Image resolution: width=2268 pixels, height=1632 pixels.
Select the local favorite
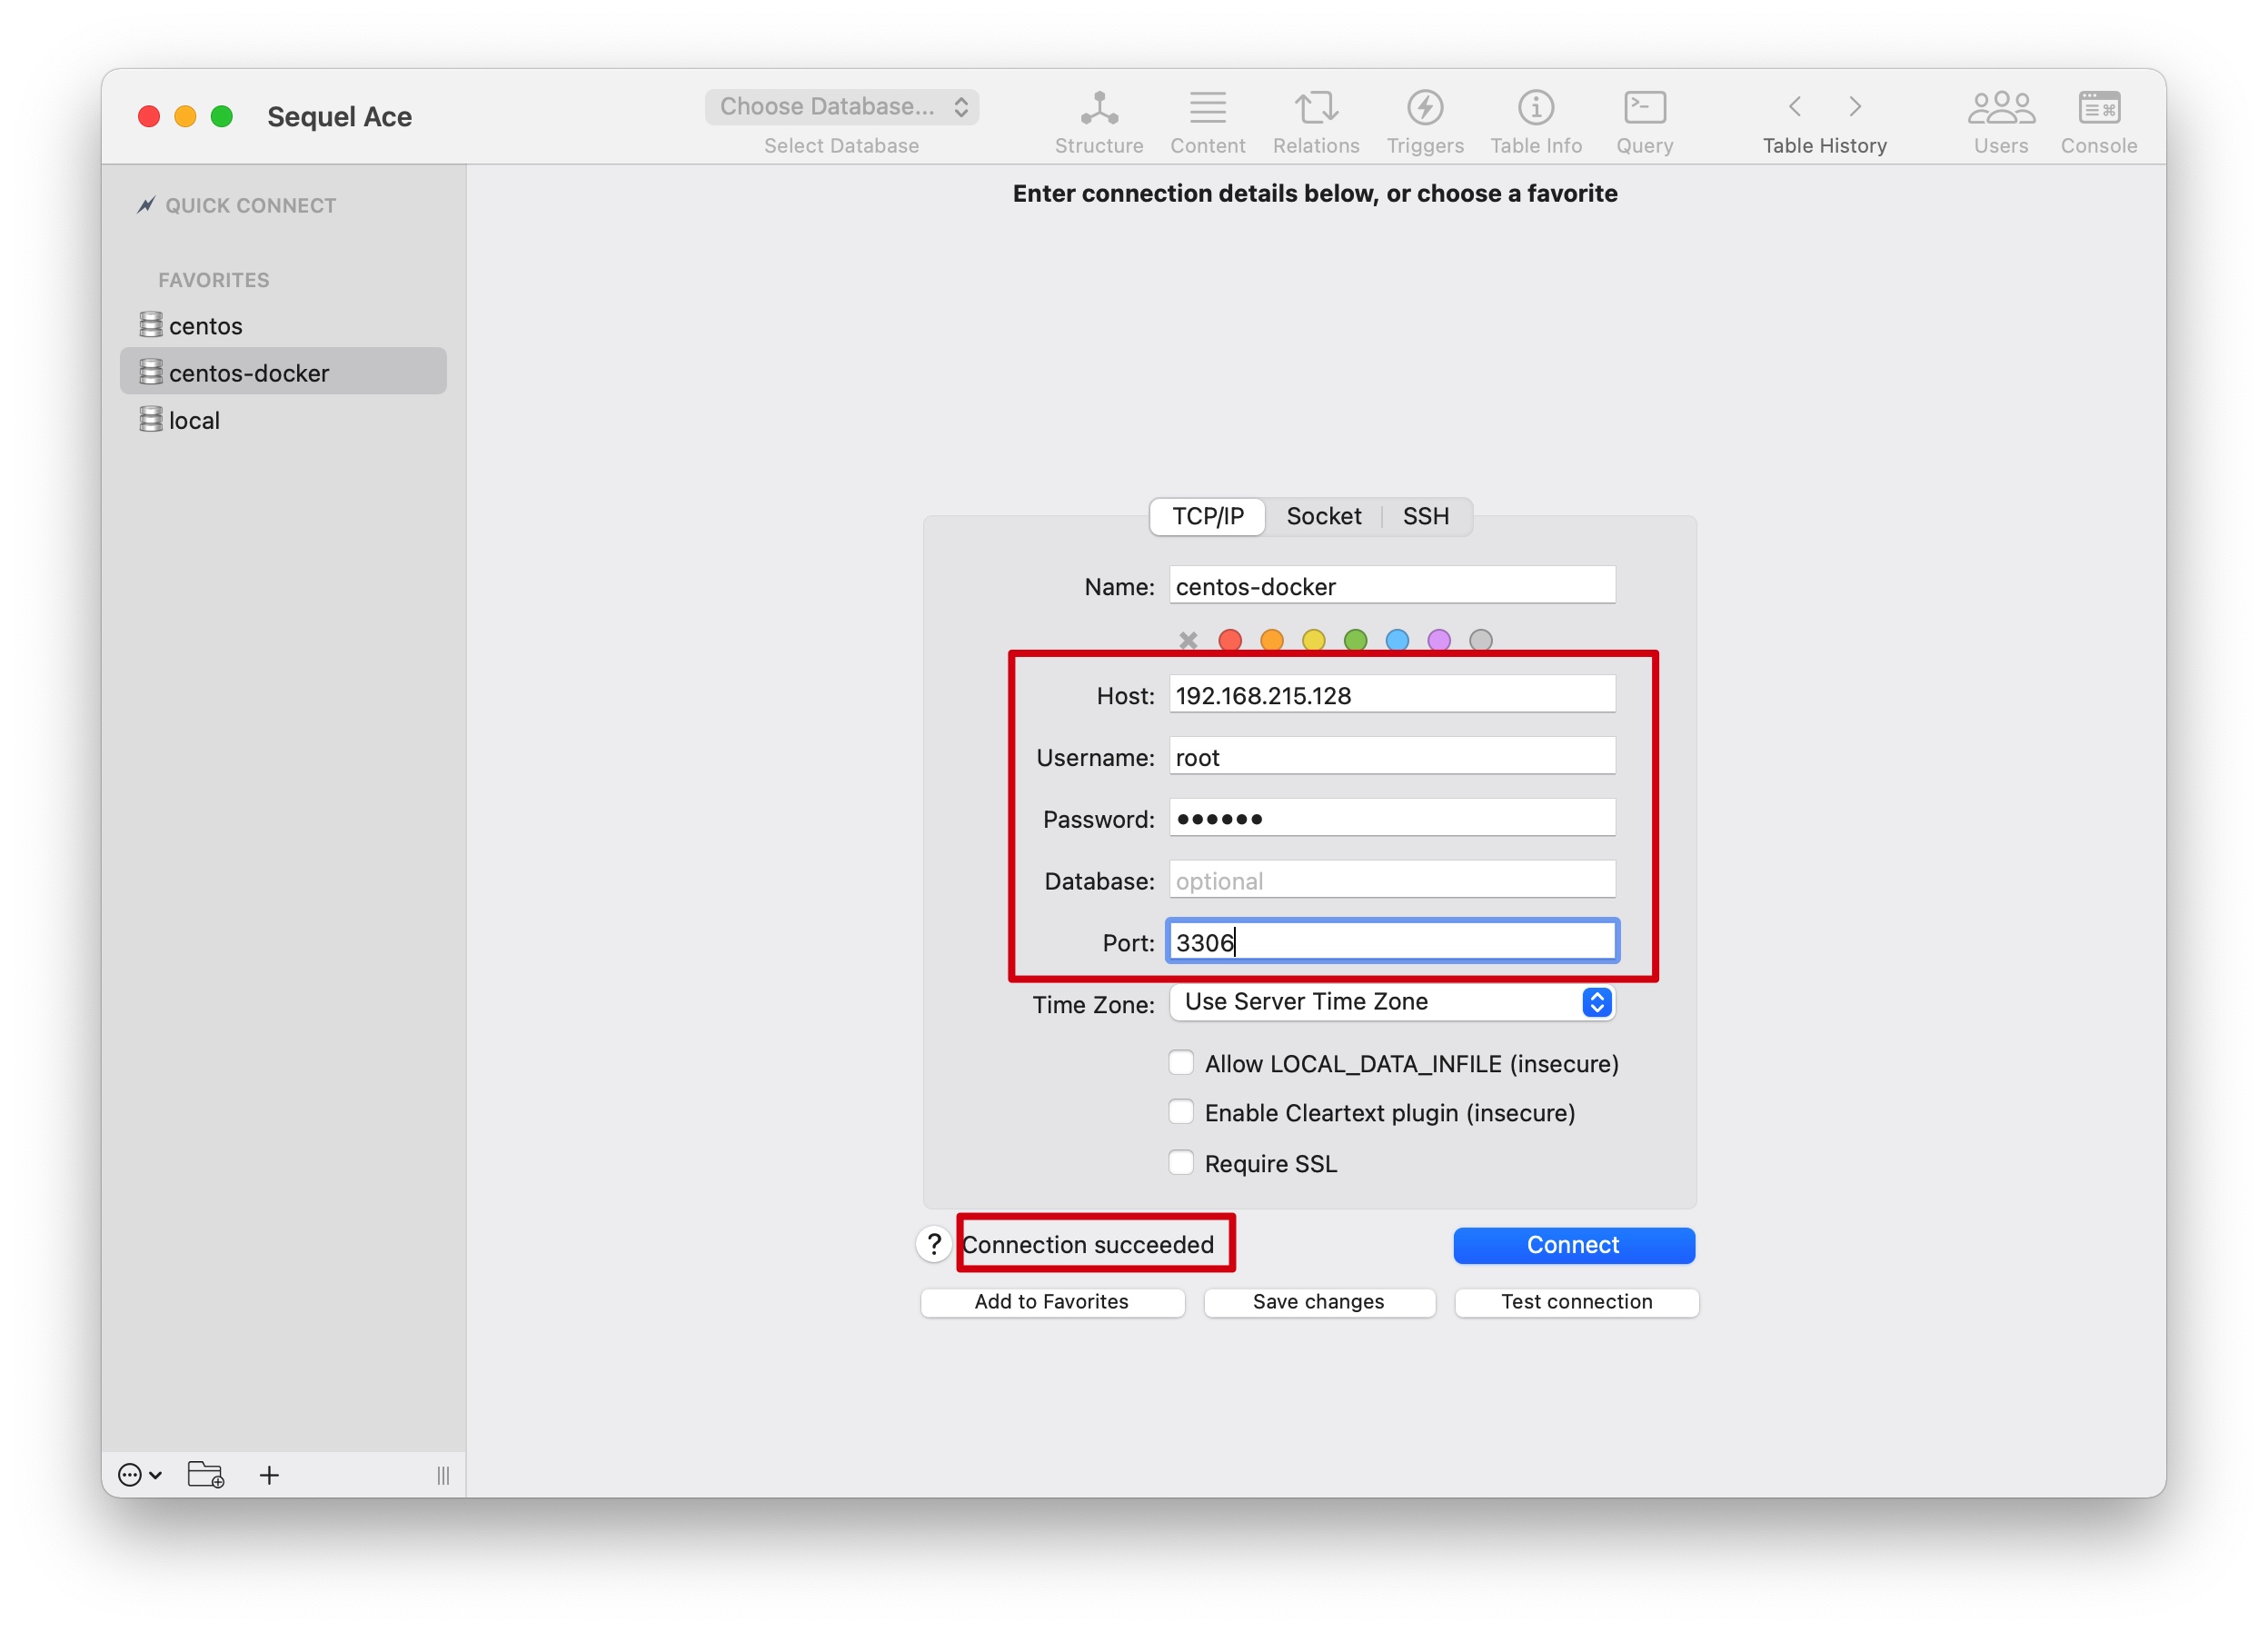pyautogui.click(x=283, y=420)
